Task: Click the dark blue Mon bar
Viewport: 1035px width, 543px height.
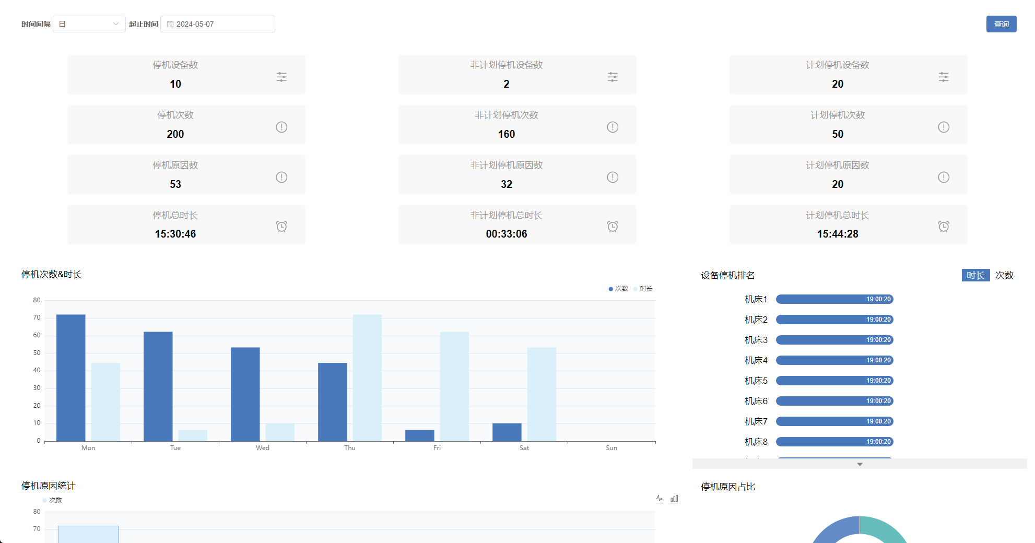Action: [x=71, y=378]
